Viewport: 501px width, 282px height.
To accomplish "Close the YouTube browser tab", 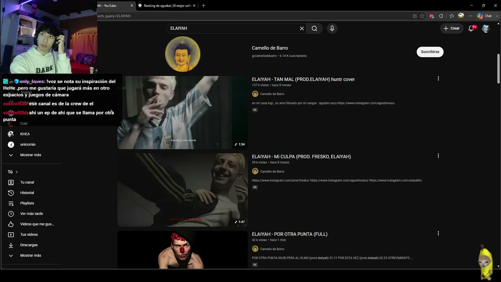I will pyautogui.click(x=132, y=5).
